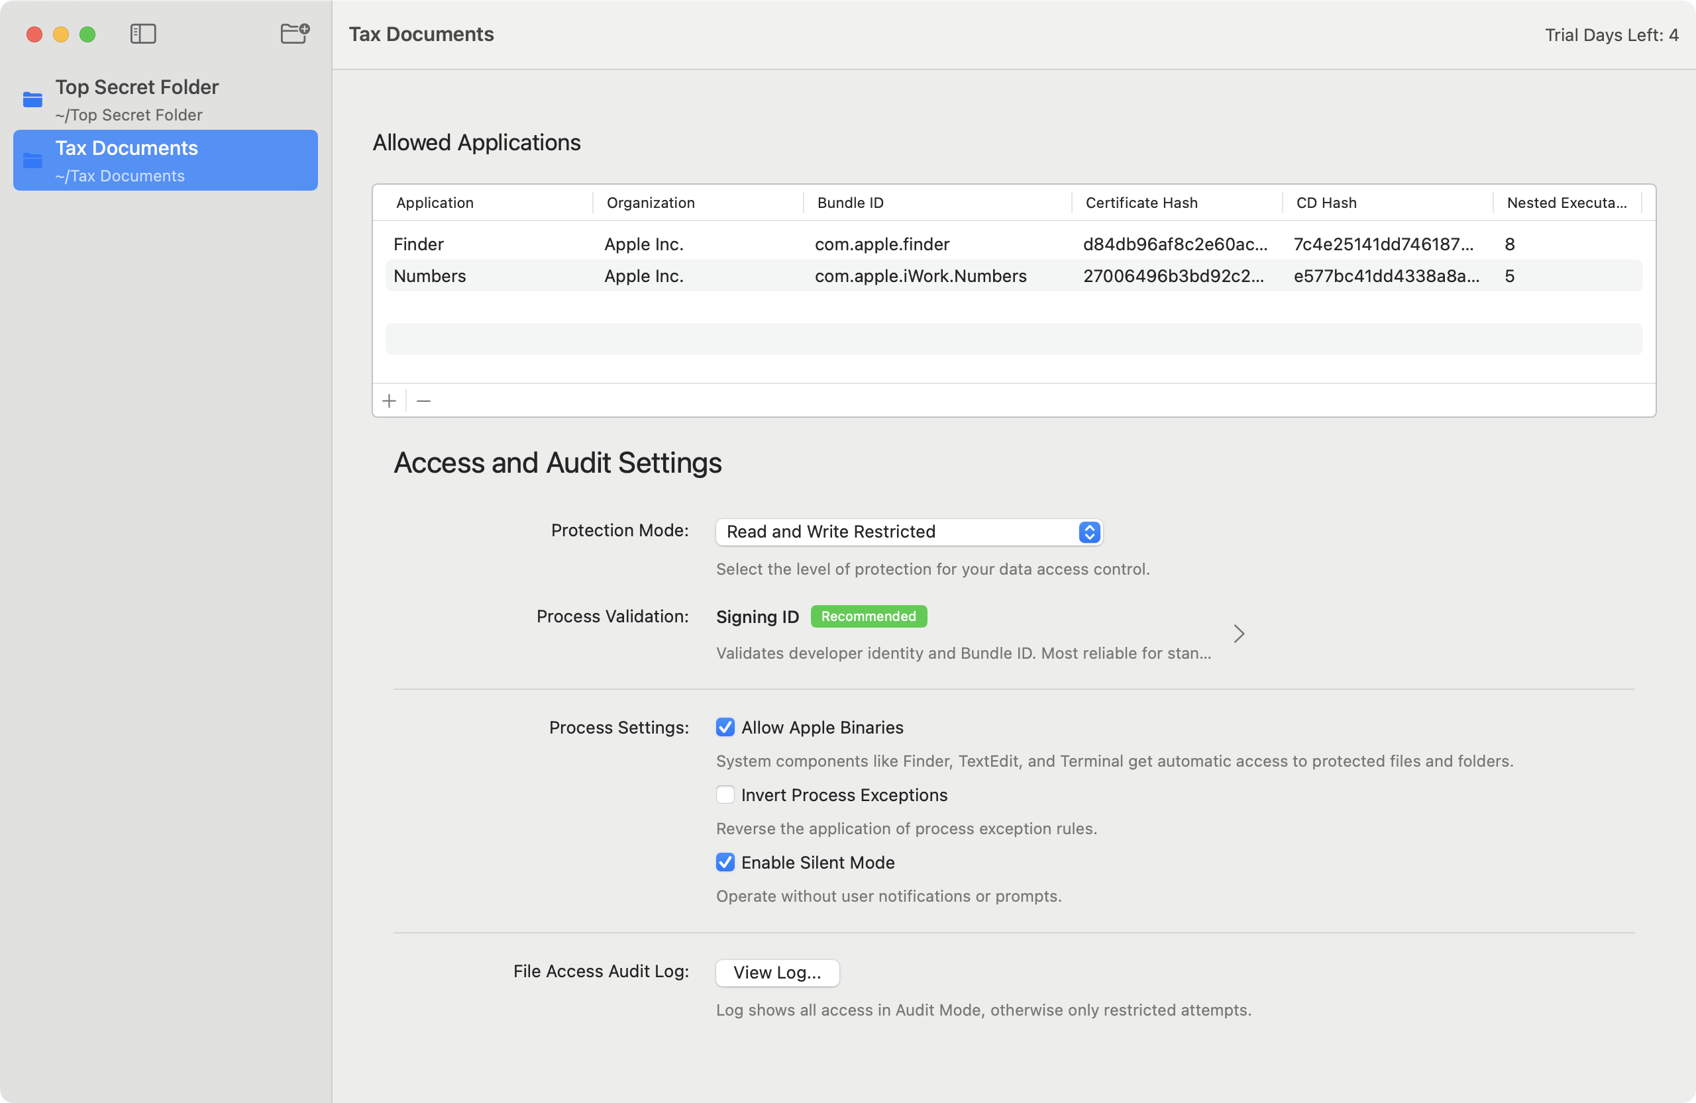Click the Signing ID validation label

point(757,616)
